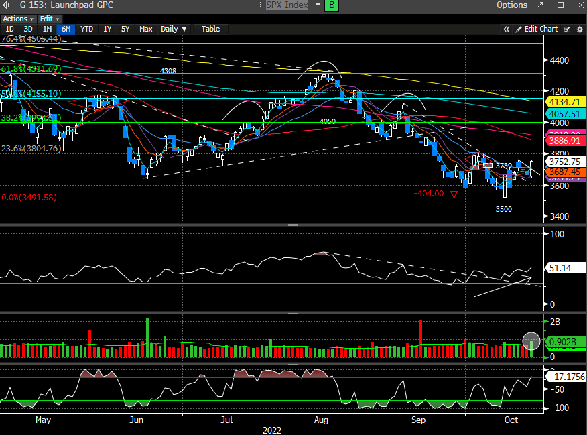Select the 5Y time range
Viewport: 587px width, 435px height.
(125, 29)
